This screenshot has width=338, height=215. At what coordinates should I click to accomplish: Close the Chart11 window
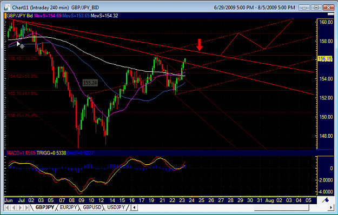(328, 8)
